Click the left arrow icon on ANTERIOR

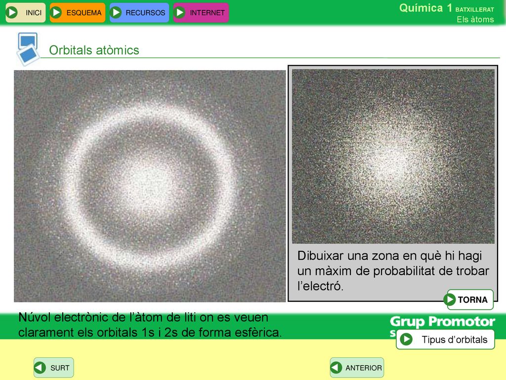click(336, 368)
